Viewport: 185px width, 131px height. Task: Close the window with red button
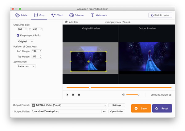pos(13,9)
